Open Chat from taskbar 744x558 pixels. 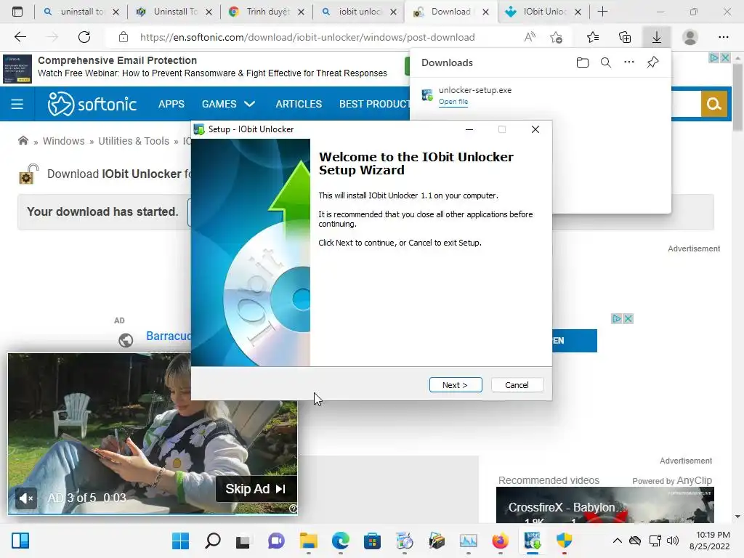point(276,541)
